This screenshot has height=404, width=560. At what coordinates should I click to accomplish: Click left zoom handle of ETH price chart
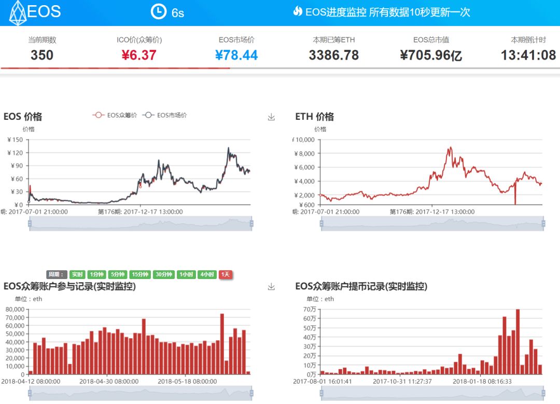coord(321,224)
